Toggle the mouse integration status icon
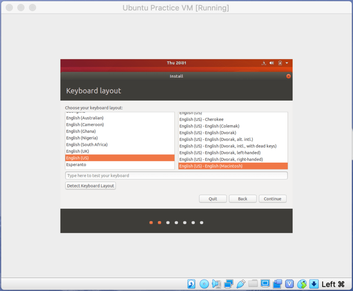The image size is (353, 291). pos(302,284)
